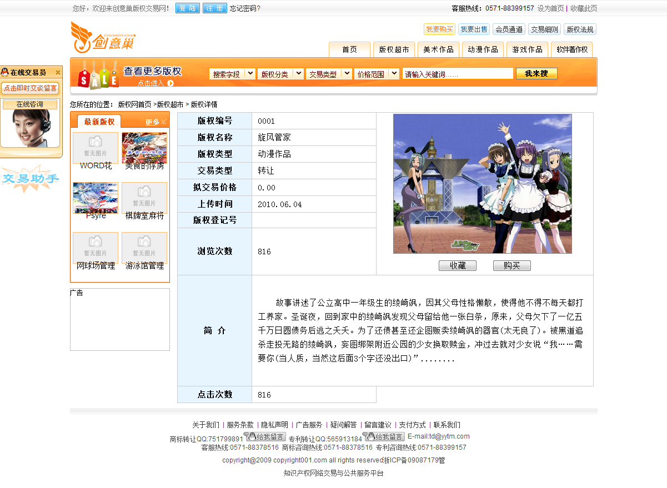Open the 交易助手 starburst icon
Image resolution: width=667 pixels, height=488 pixels.
pos(30,178)
